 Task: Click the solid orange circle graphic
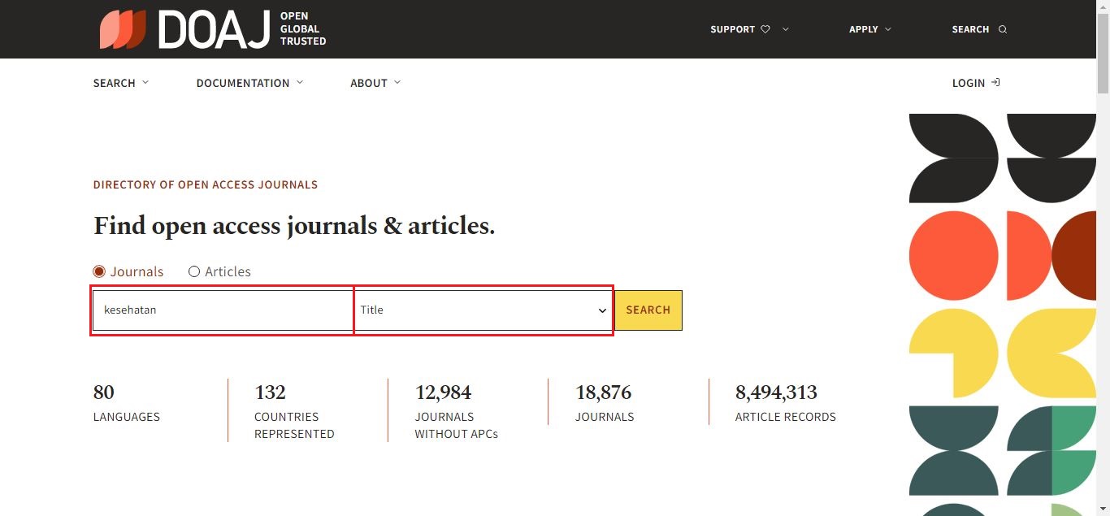[953, 255]
